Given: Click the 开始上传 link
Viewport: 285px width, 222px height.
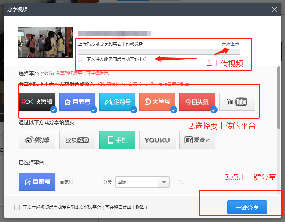Looking at the screenshot, I should [x=230, y=44].
